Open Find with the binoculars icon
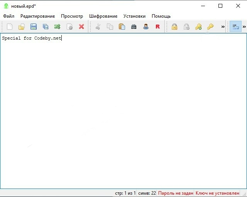The width and height of the screenshot is (247, 197). (134, 27)
